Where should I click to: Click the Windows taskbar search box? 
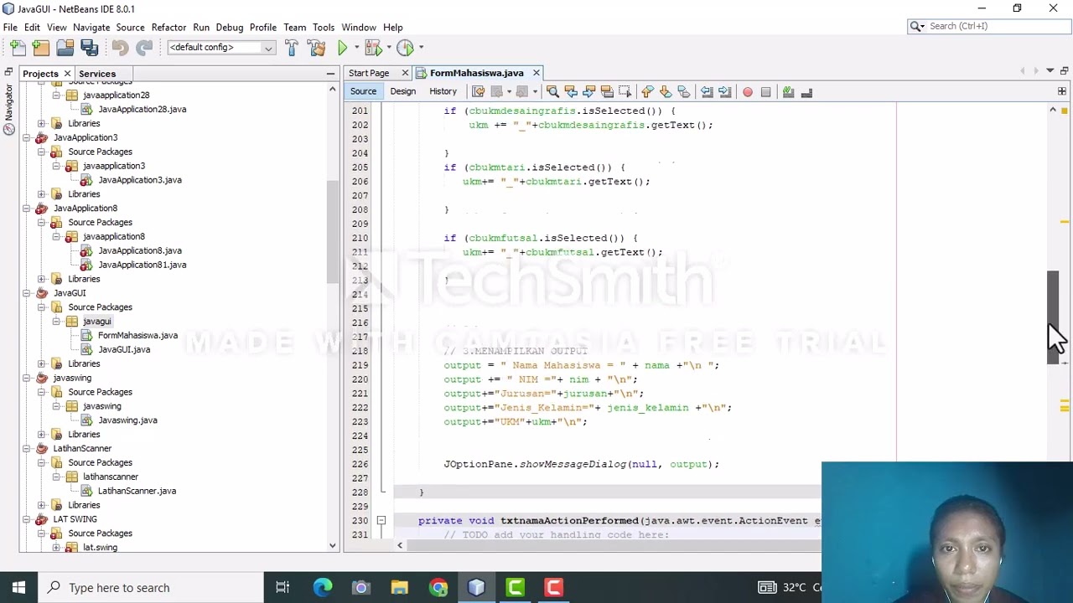(x=151, y=588)
